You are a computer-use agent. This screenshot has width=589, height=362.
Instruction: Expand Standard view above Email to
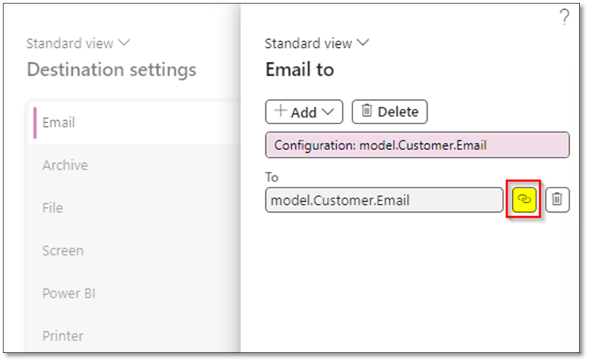(316, 43)
